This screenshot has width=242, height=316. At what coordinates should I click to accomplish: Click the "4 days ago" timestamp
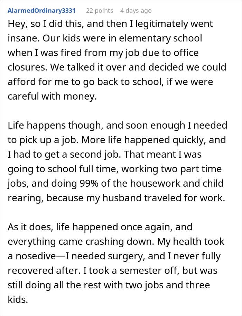coord(136,11)
